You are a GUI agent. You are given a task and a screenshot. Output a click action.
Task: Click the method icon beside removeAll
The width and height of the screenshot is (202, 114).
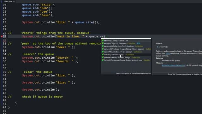pos(103,46)
